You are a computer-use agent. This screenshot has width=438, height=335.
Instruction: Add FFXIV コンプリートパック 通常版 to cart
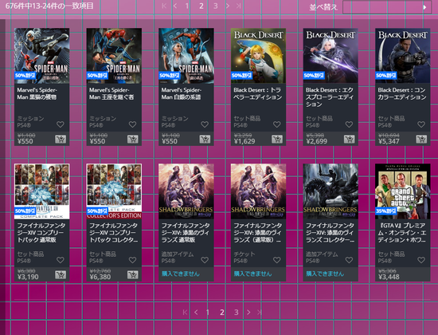[x=61, y=275]
